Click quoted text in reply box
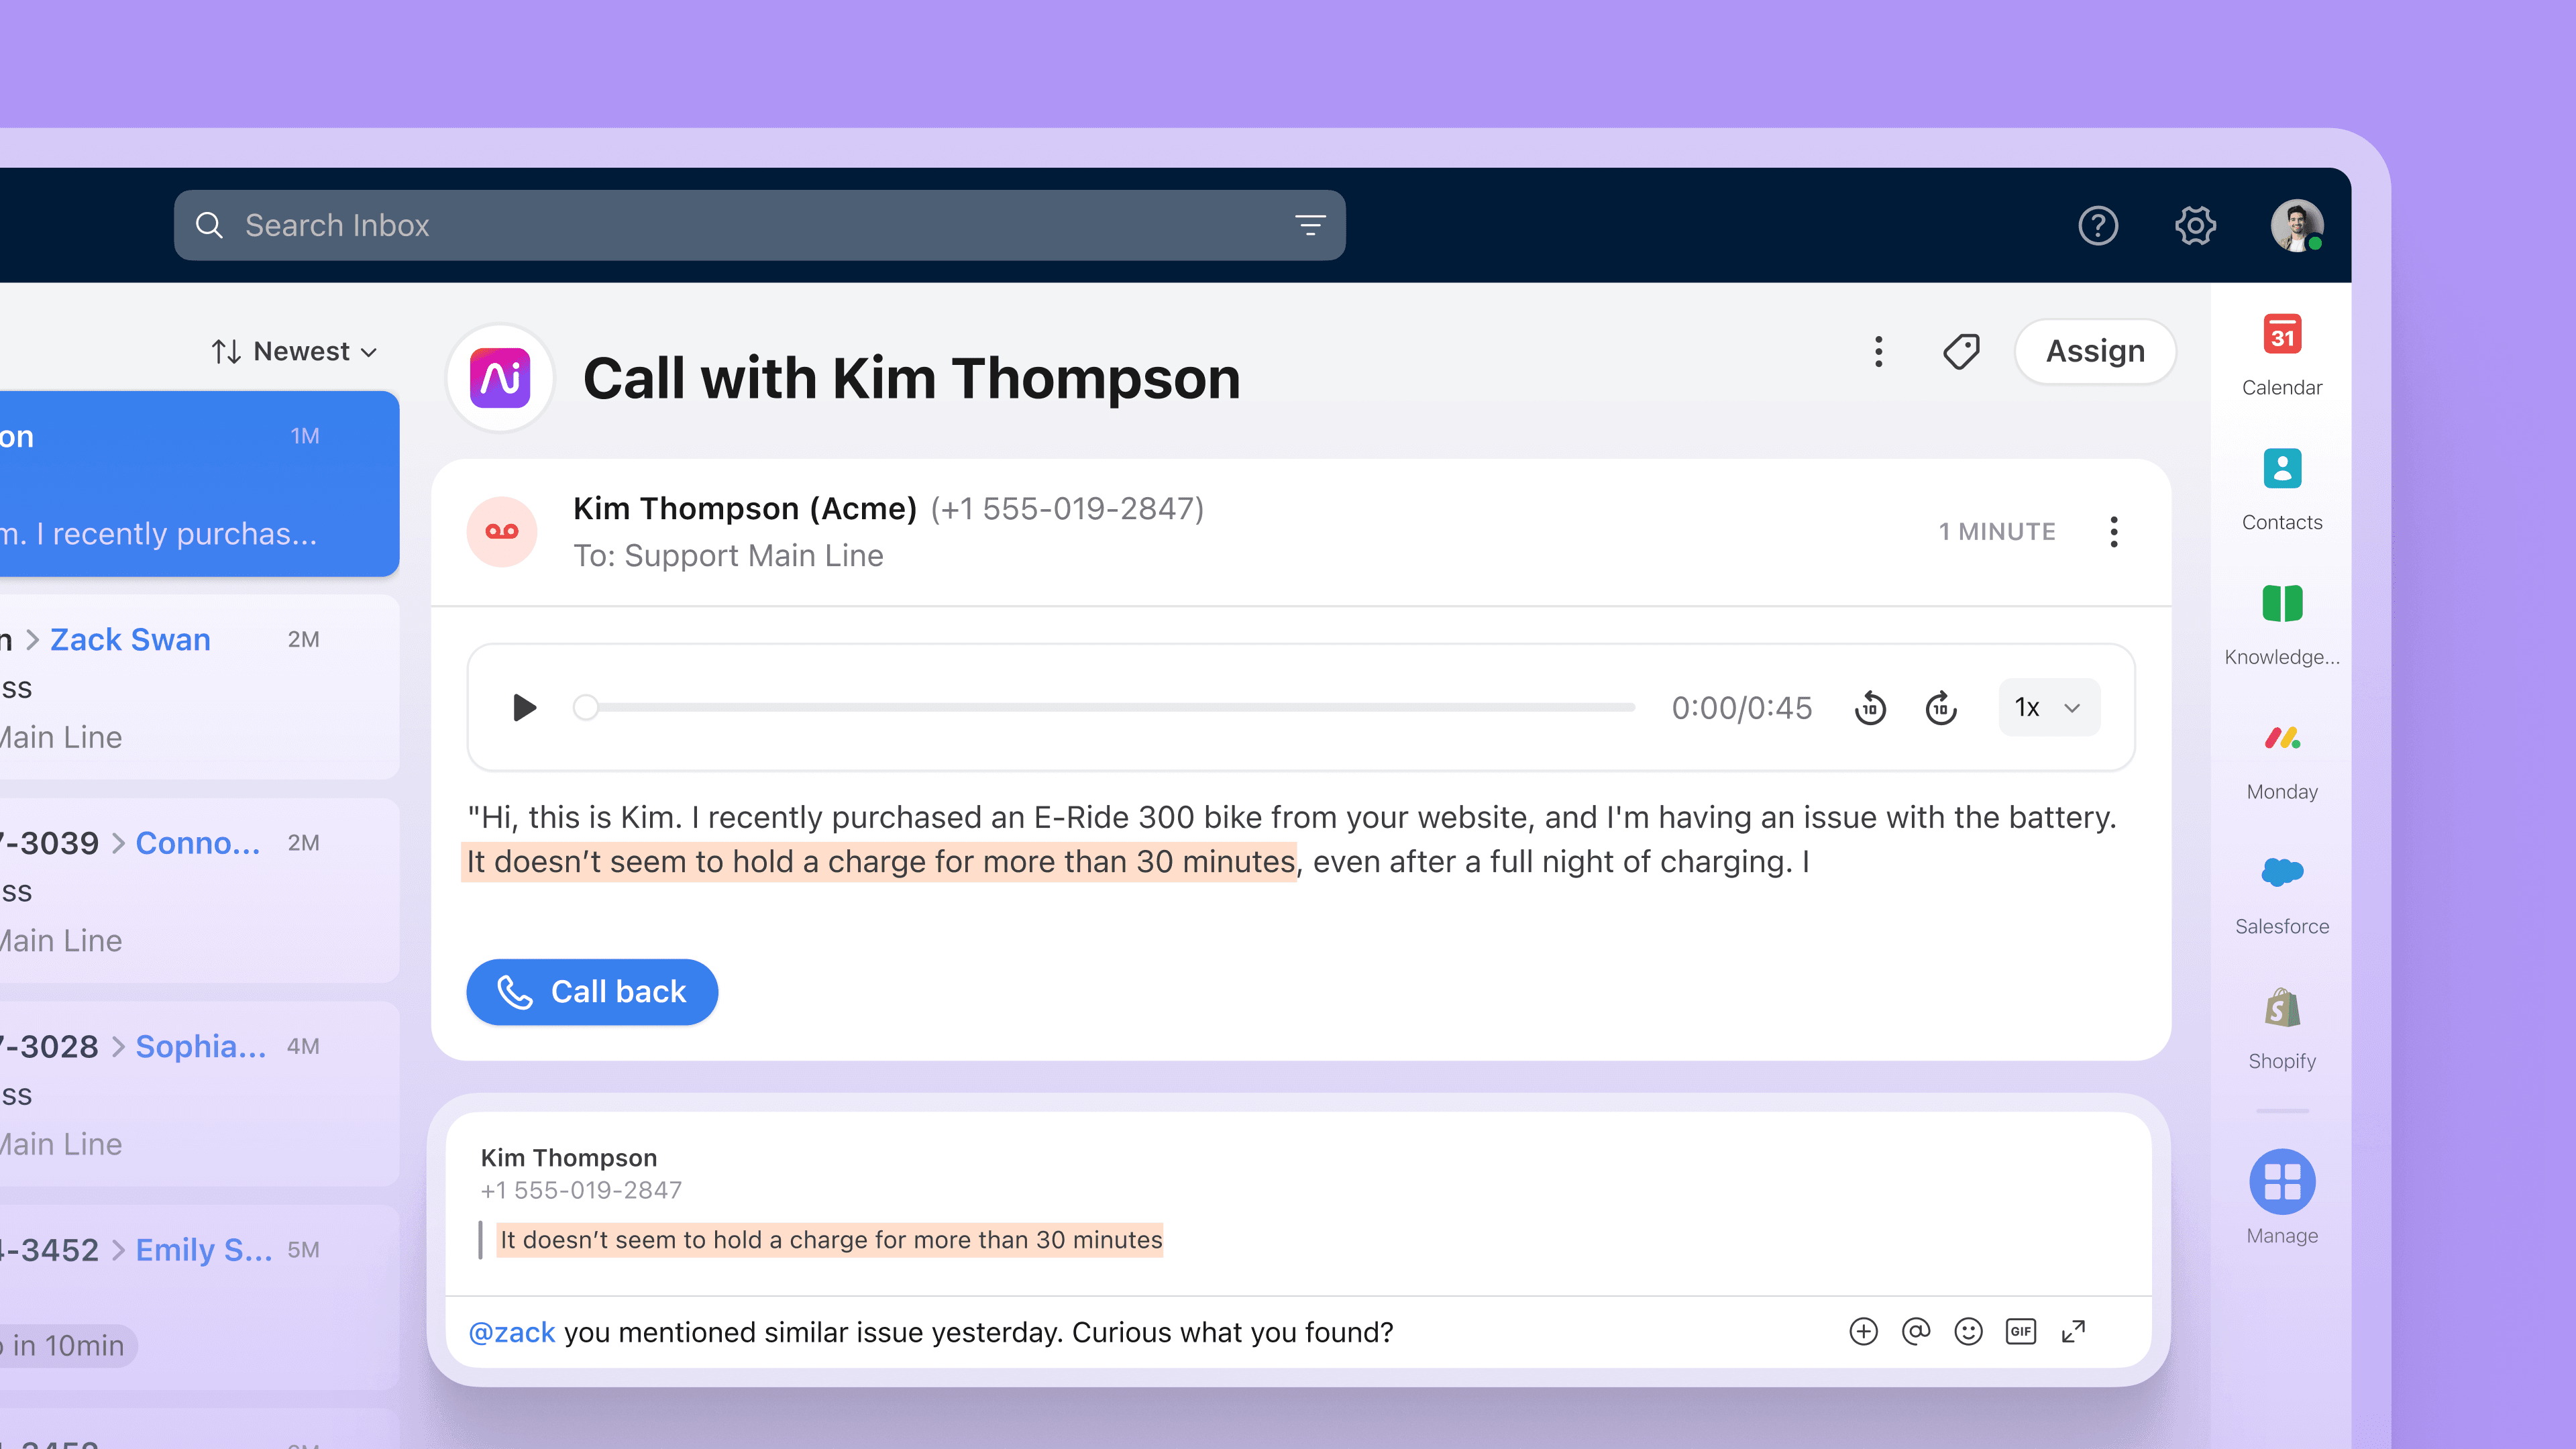This screenshot has height=1449, width=2576. 830,1239
